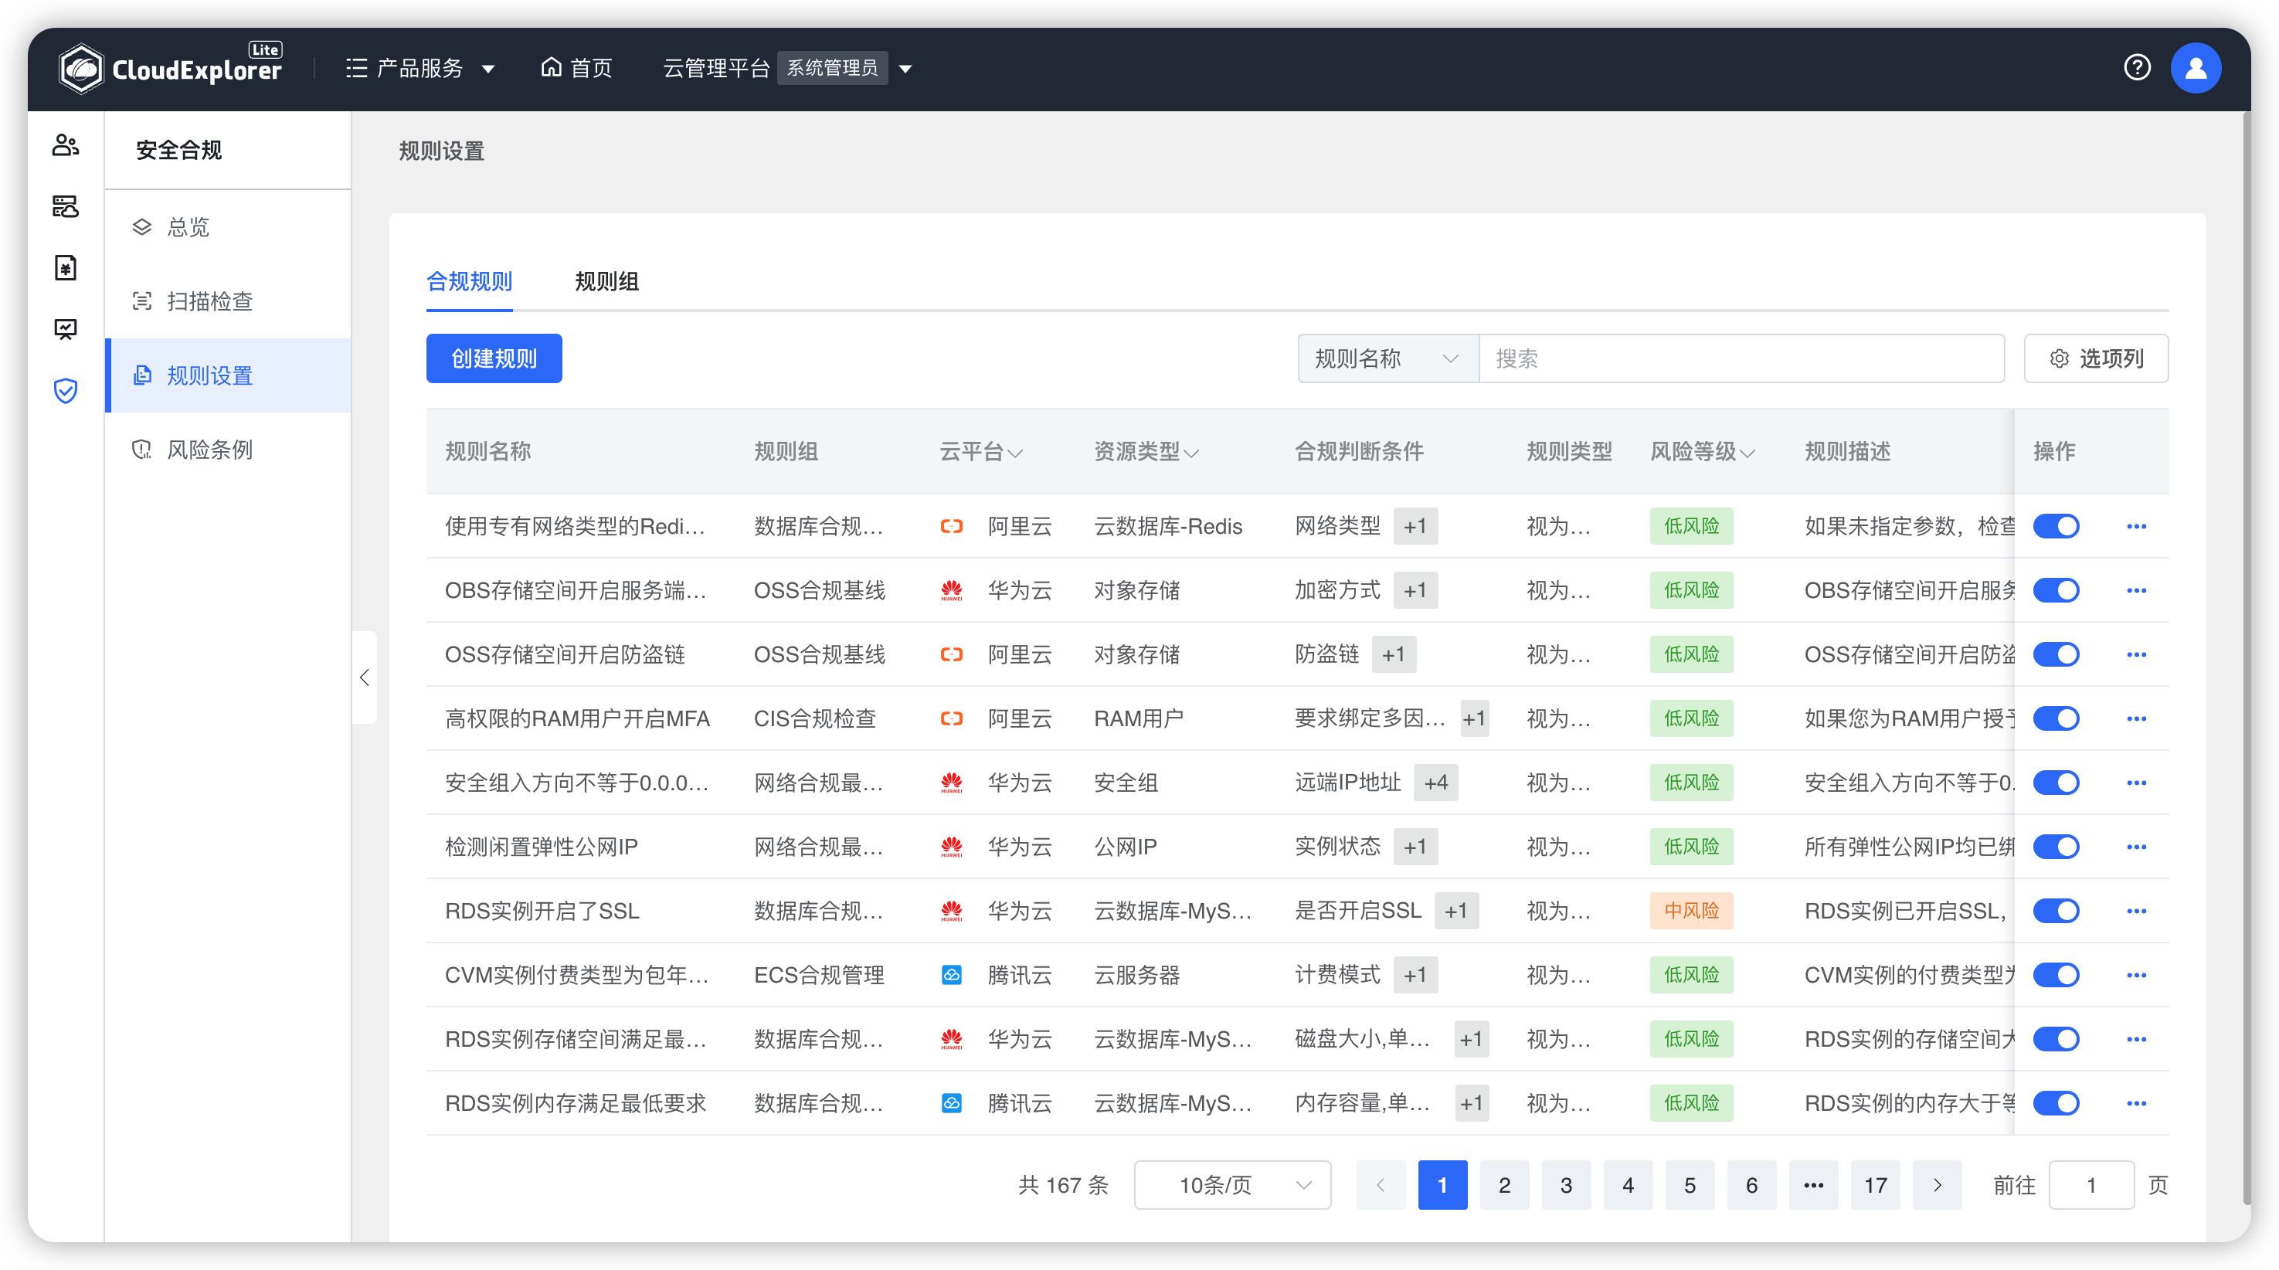Click the CIS合规检查 rule group cell
This screenshot has width=2279, height=1270.
[x=814, y=718]
